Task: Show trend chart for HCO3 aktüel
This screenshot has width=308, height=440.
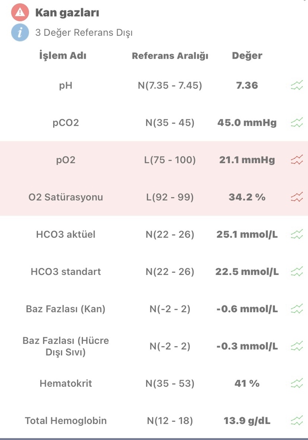Action: (x=297, y=234)
